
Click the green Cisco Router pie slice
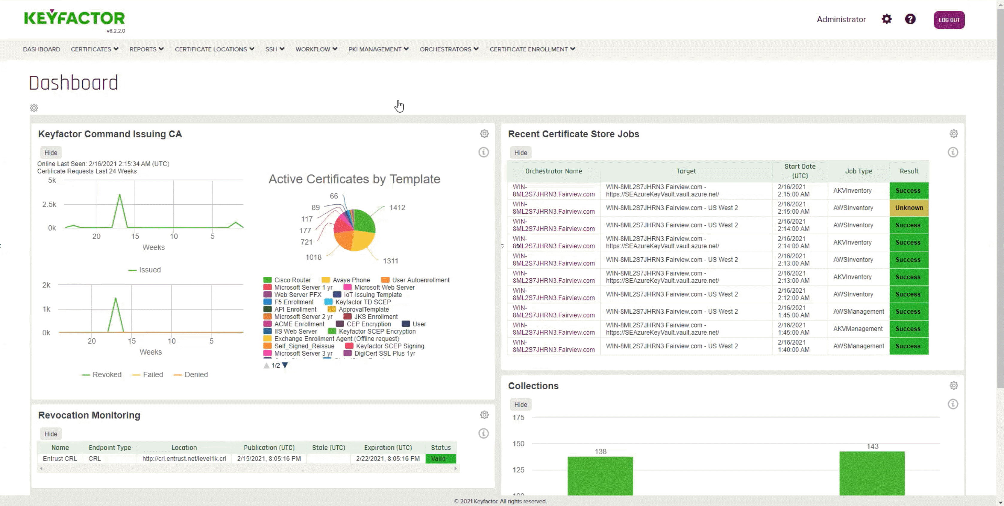pos(364,221)
